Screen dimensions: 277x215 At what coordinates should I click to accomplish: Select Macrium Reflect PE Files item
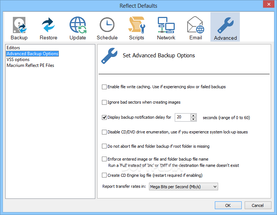coord(31,65)
